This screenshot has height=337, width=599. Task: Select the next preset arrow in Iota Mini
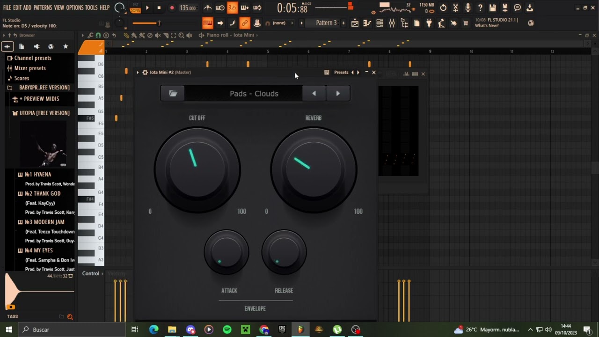(338, 93)
